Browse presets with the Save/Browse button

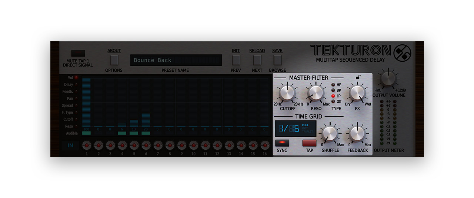click(277, 60)
